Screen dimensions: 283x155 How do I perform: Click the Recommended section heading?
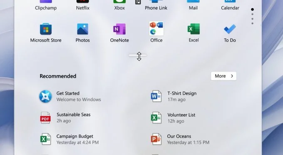click(58, 76)
